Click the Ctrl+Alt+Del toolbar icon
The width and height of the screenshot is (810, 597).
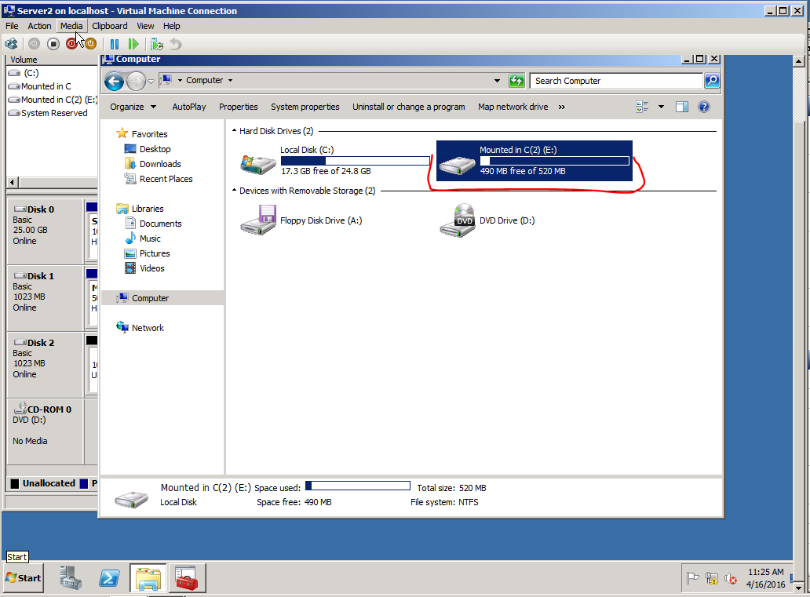[x=11, y=44]
